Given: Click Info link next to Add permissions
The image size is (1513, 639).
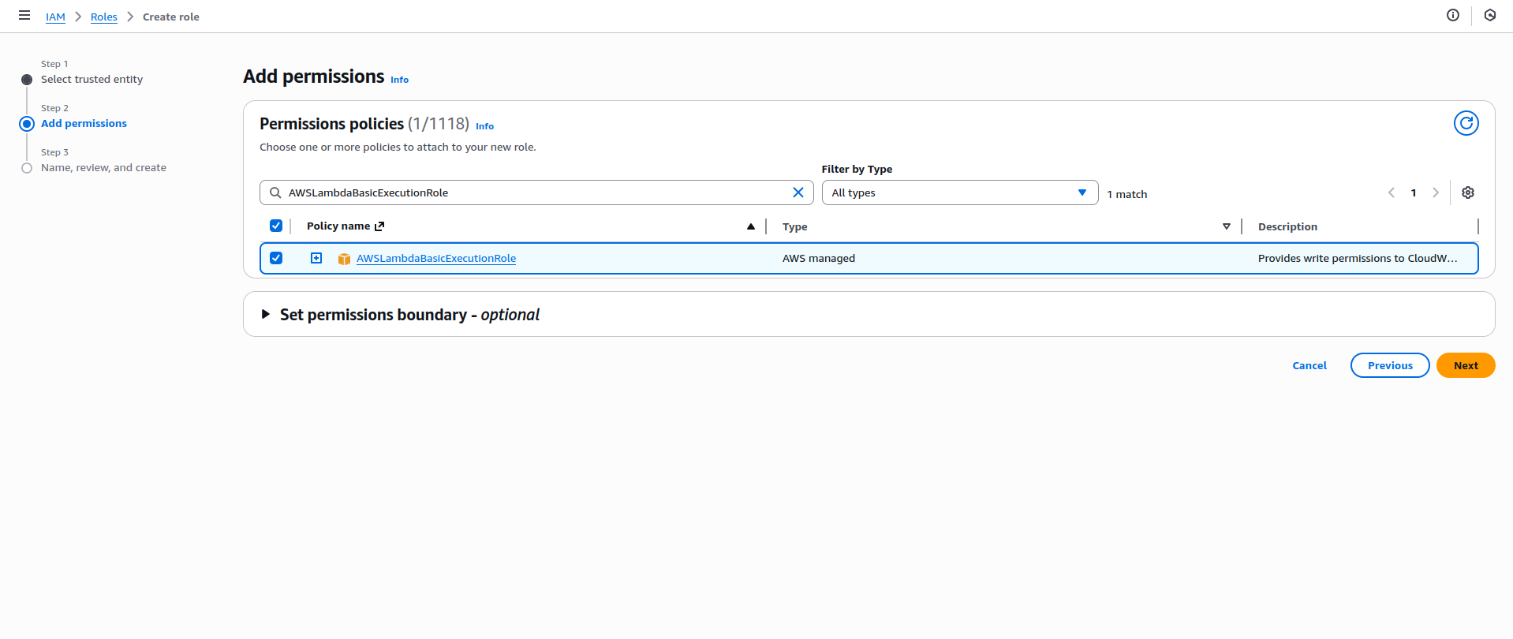Looking at the screenshot, I should tap(400, 80).
